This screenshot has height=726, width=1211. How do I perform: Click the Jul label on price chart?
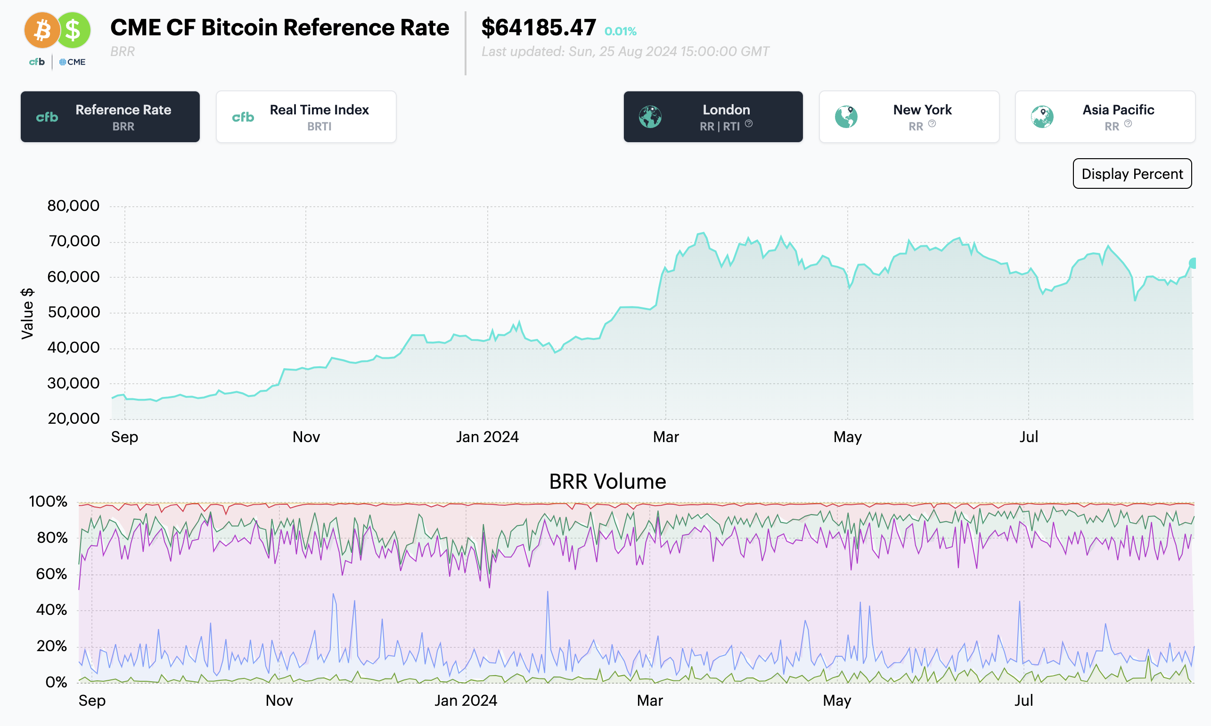1029,437
